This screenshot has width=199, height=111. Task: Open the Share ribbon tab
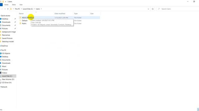[x=14, y=5]
